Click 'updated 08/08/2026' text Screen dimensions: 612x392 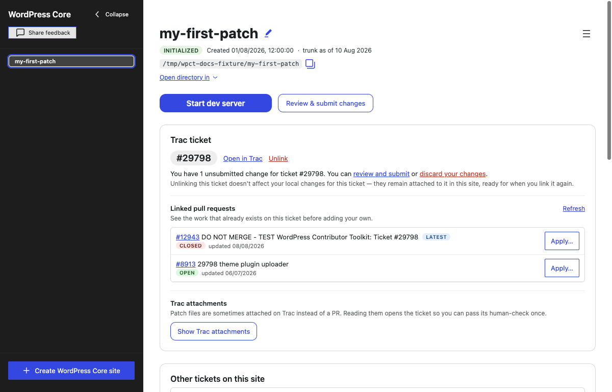pos(236,246)
